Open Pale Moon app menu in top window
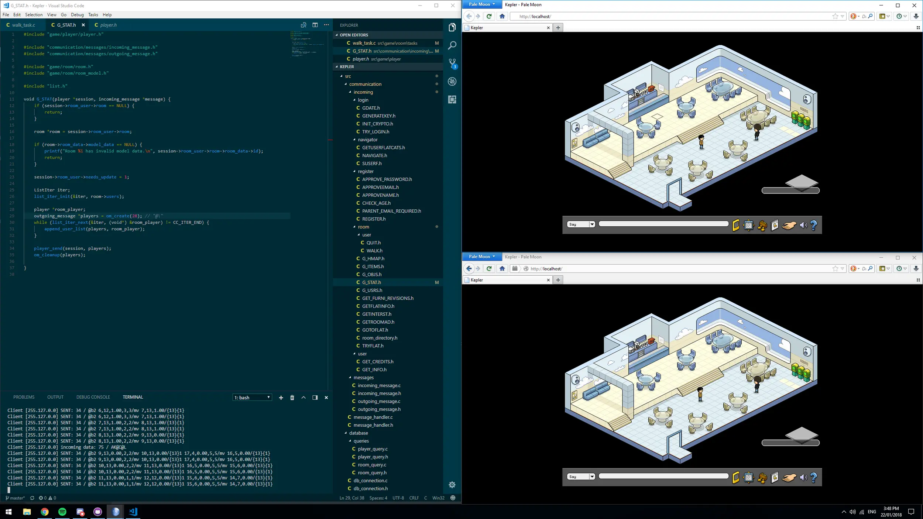 482,4
